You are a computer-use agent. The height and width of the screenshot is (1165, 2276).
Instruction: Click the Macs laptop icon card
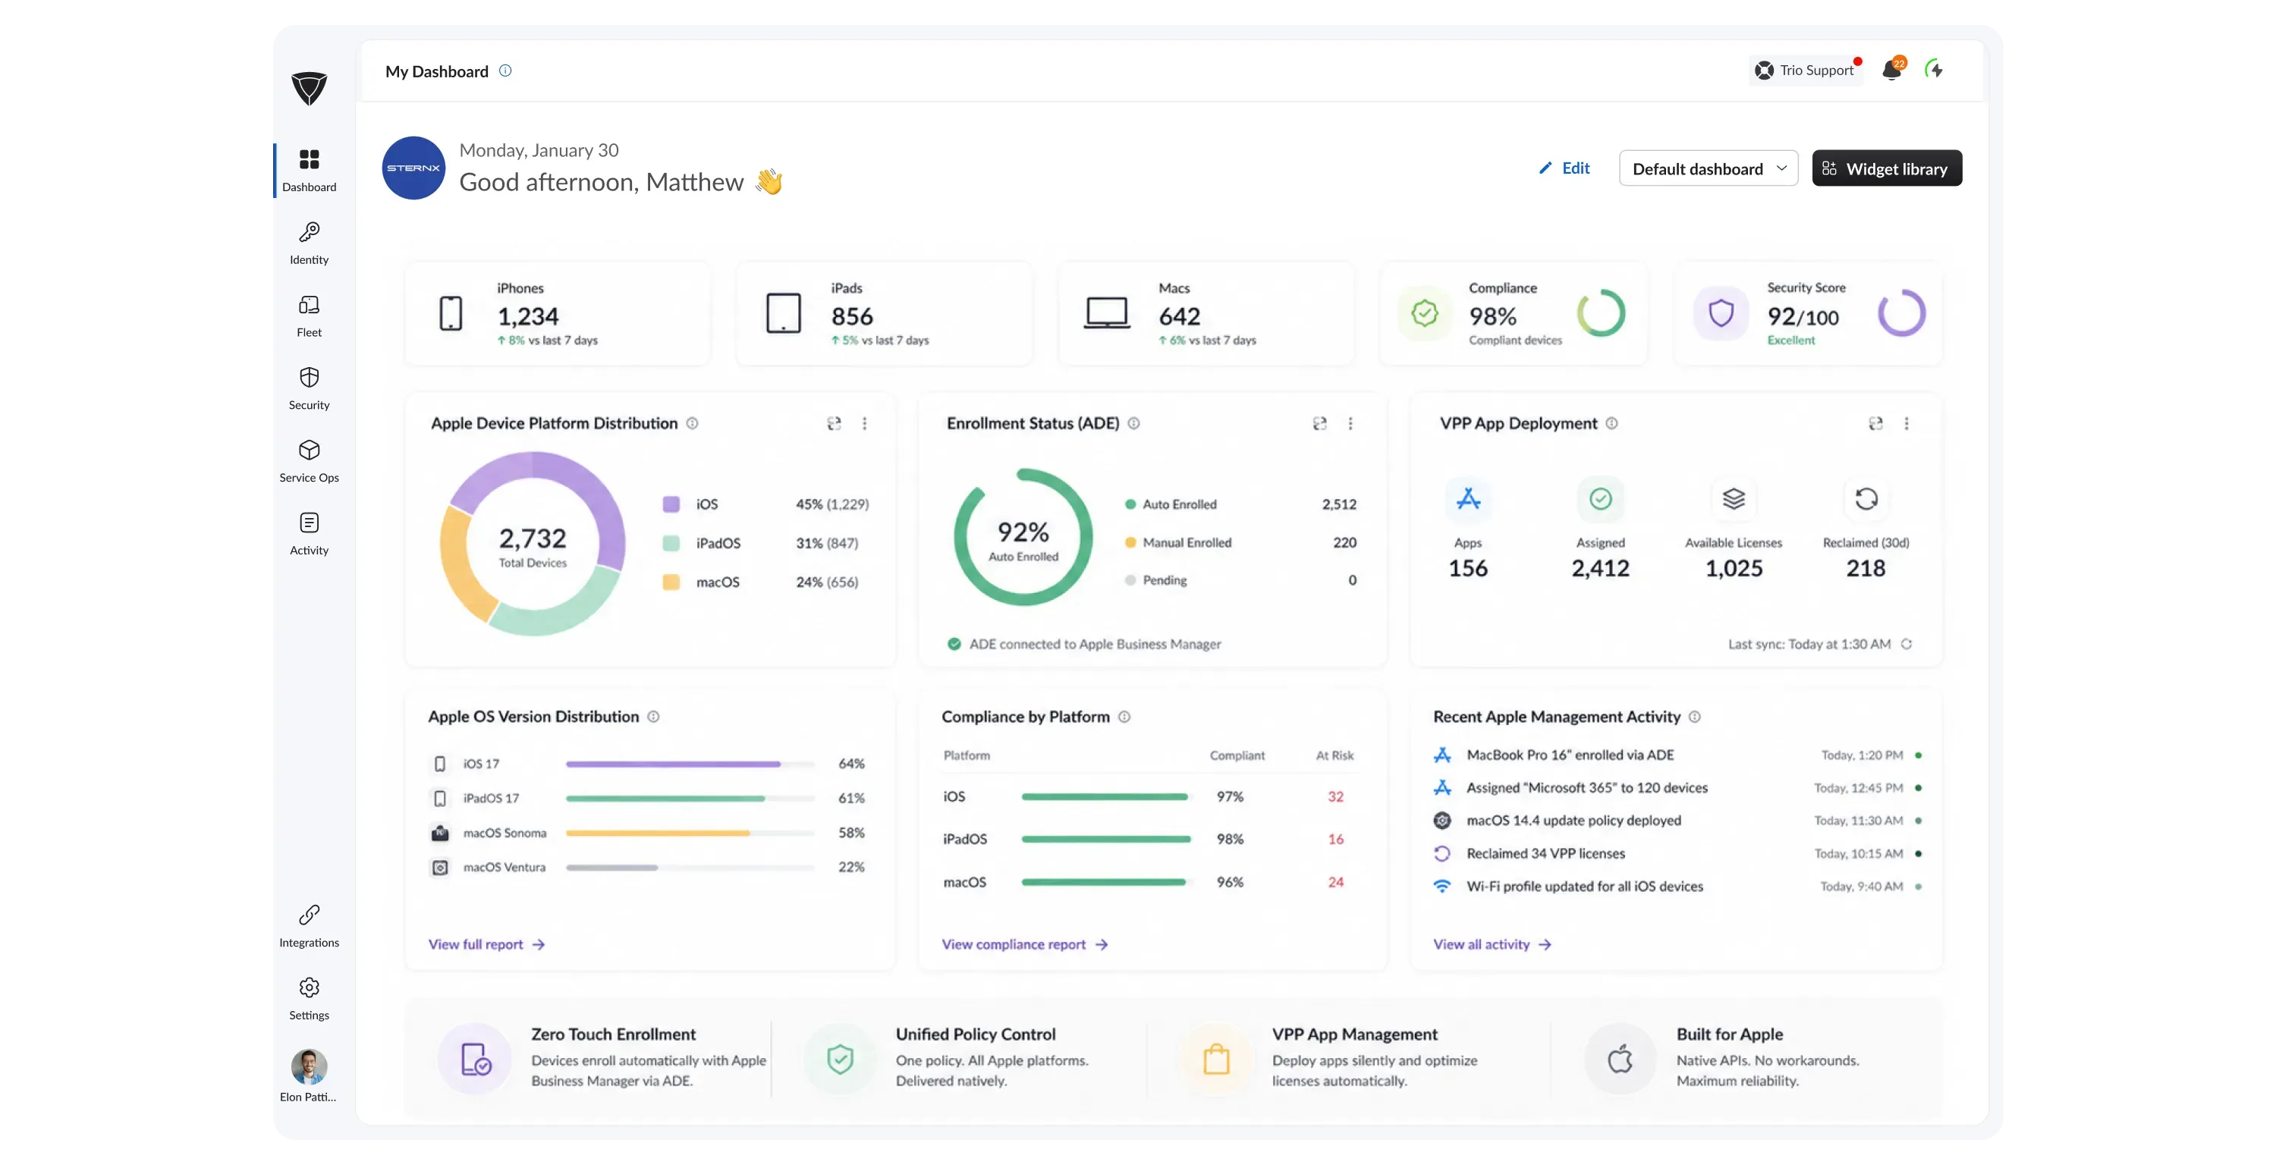tap(1106, 313)
